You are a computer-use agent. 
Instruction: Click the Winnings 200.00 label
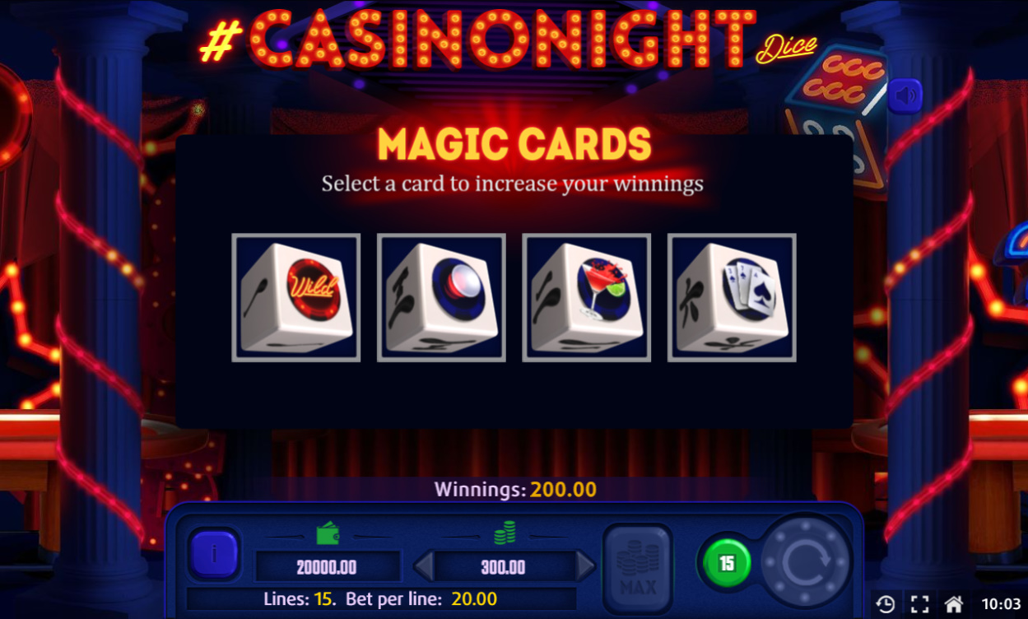515,490
